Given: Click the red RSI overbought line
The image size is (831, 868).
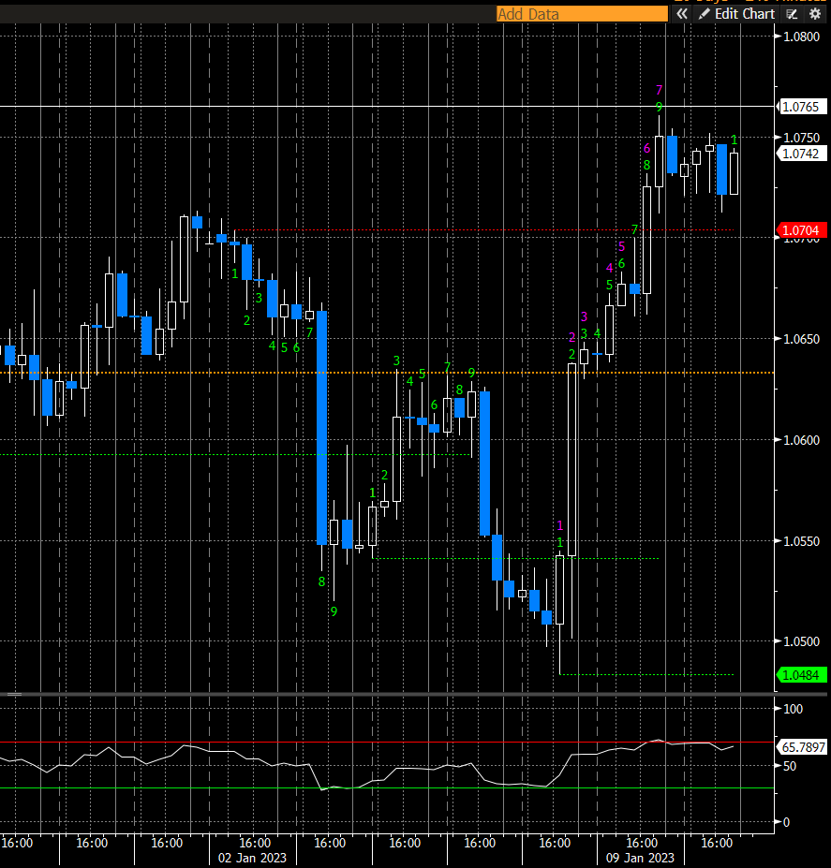Looking at the screenshot, I should [387, 742].
